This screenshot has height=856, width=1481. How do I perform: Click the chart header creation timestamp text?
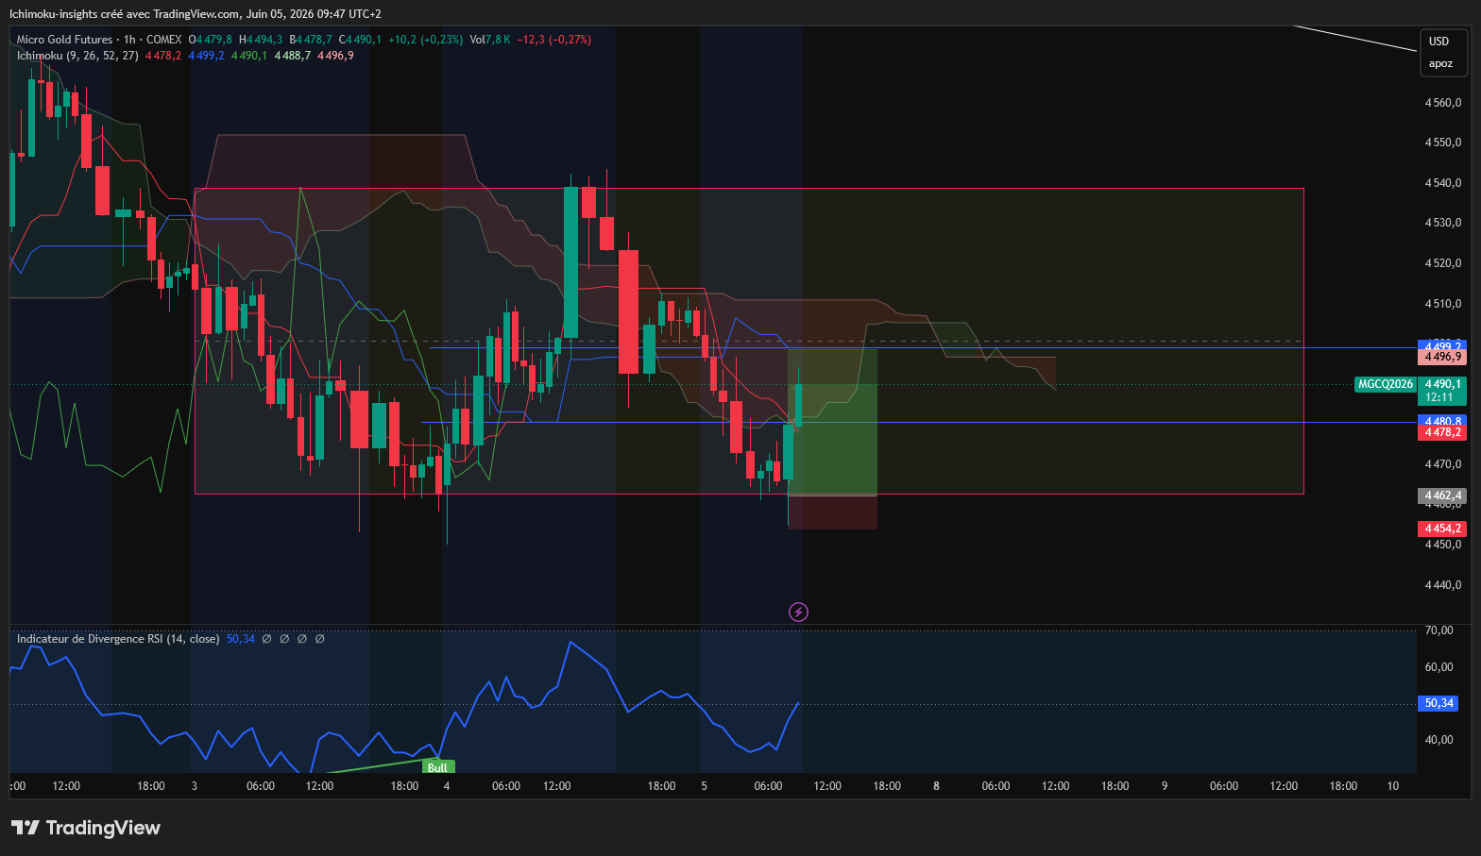click(196, 14)
